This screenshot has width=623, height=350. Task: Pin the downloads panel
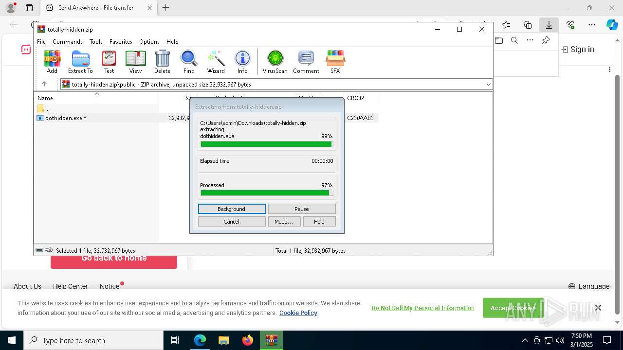(x=546, y=40)
